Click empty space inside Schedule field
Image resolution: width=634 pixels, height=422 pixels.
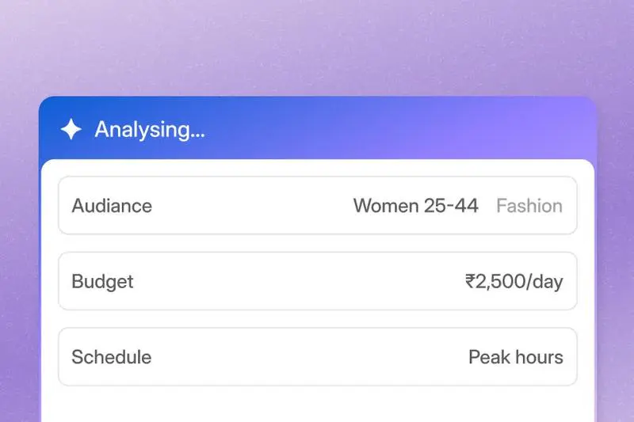click(309, 356)
